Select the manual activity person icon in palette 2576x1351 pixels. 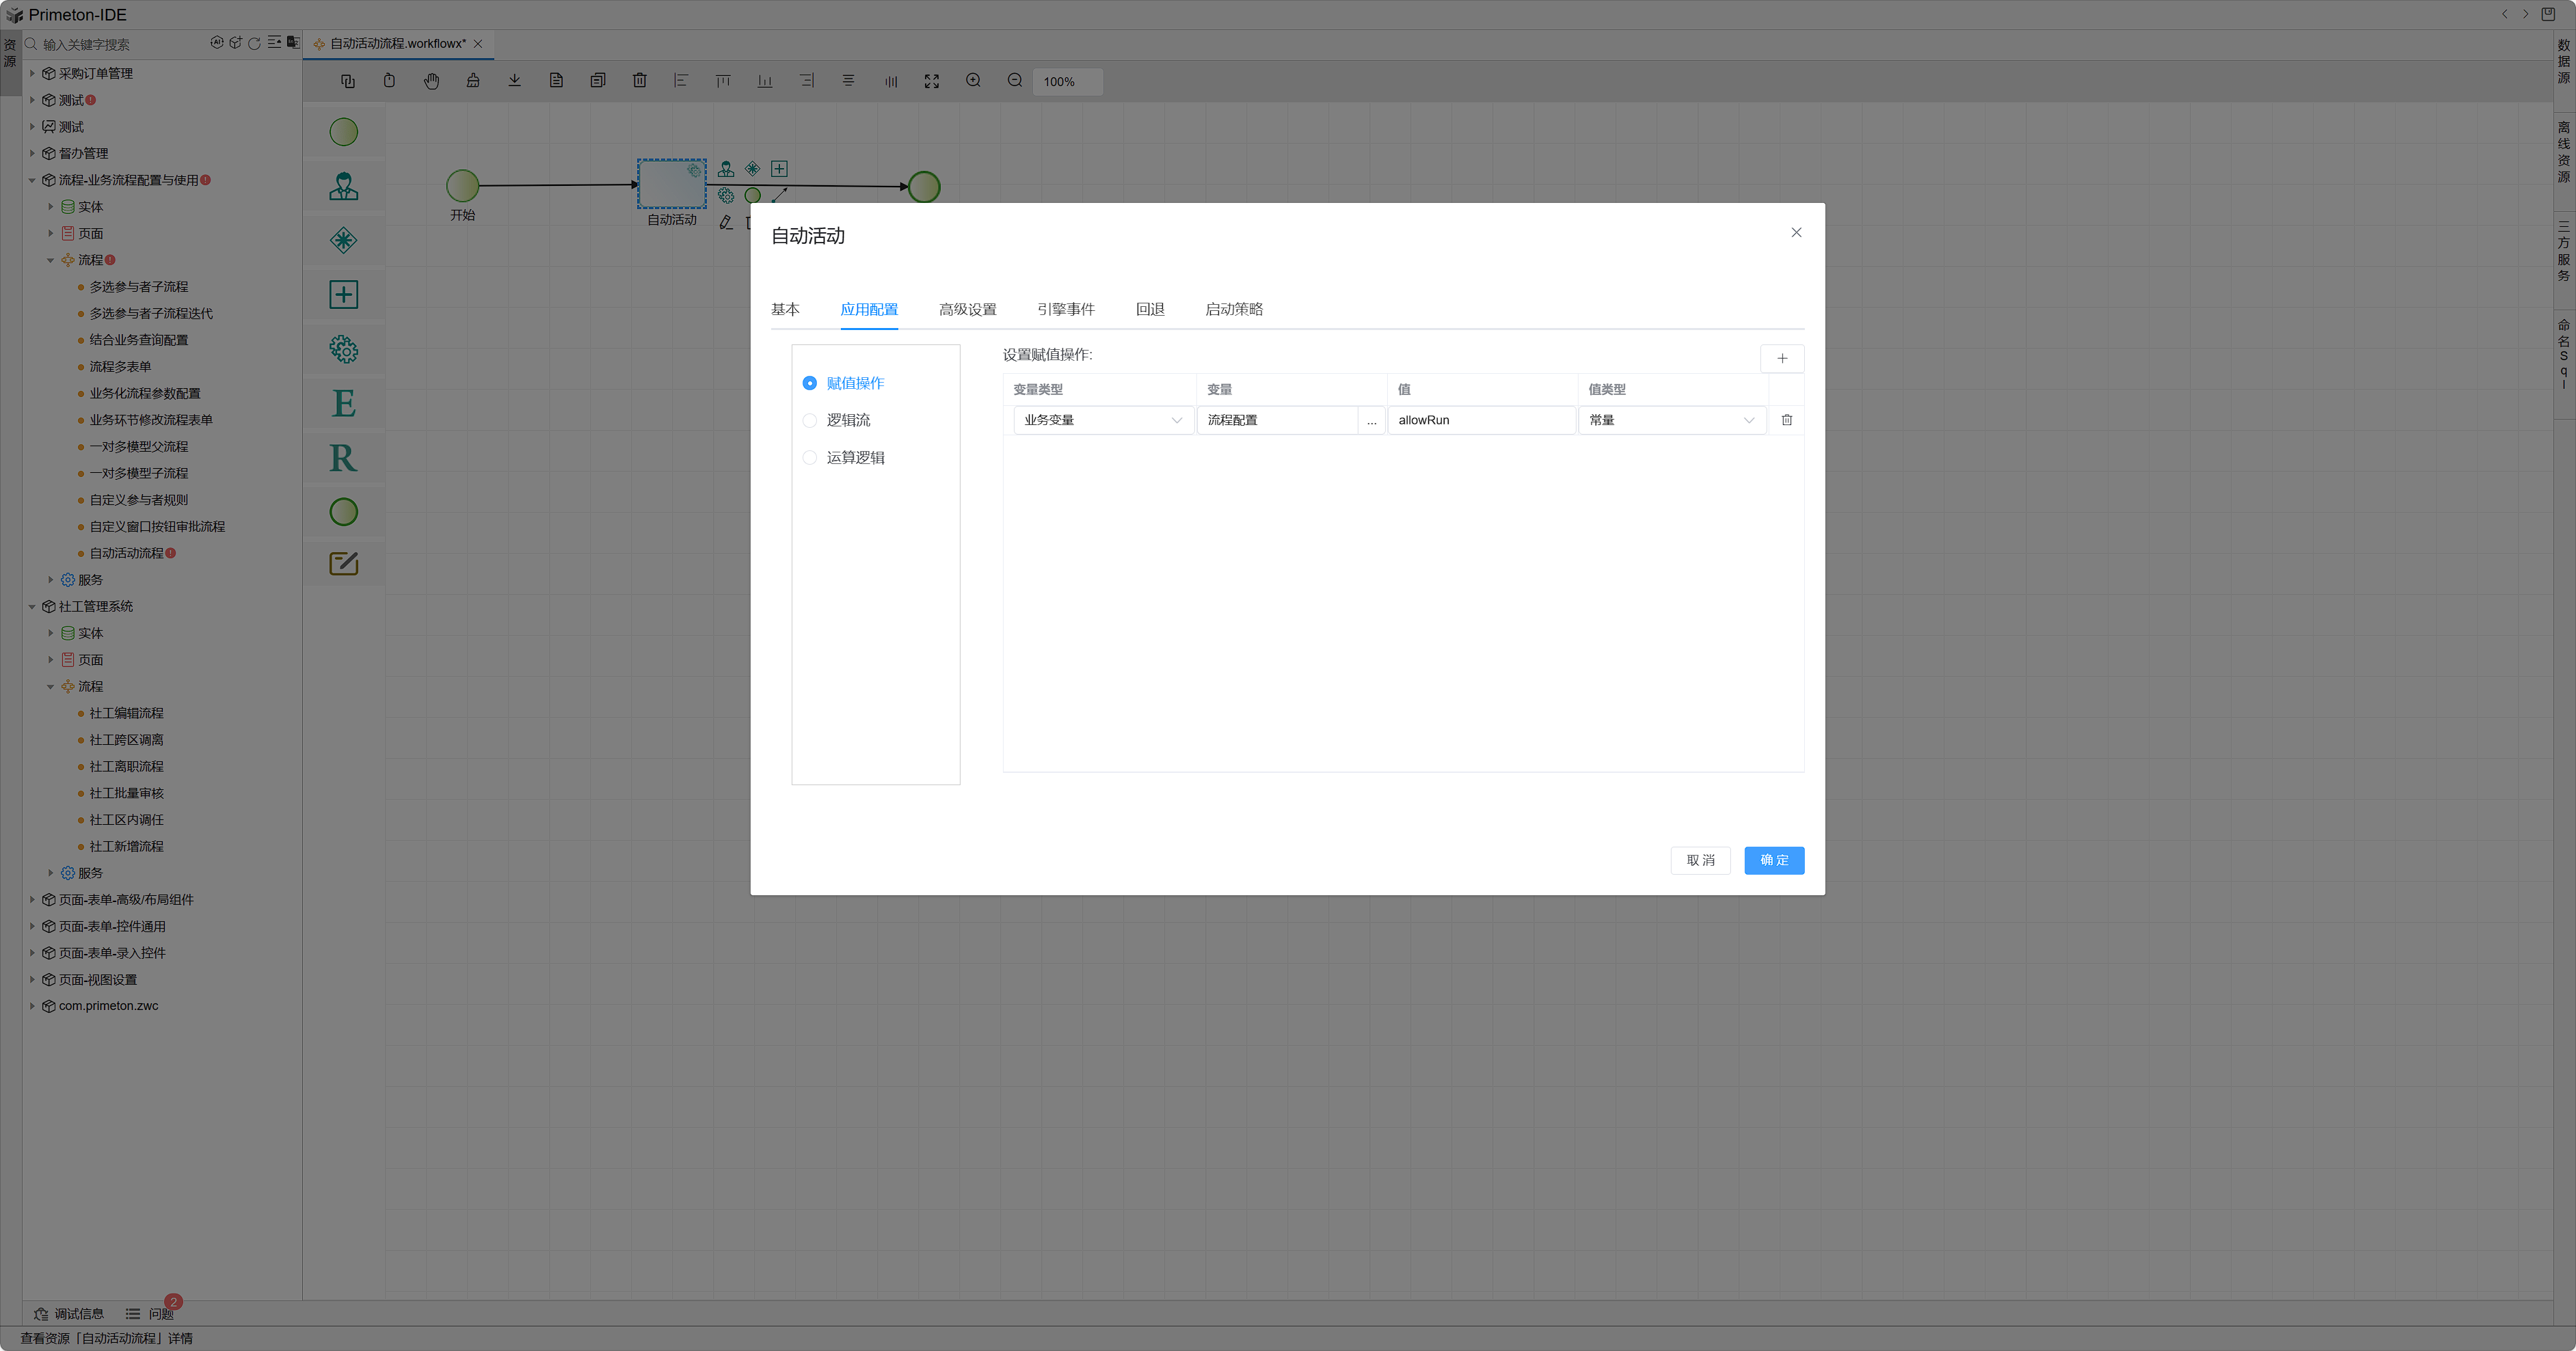[343, 186]
